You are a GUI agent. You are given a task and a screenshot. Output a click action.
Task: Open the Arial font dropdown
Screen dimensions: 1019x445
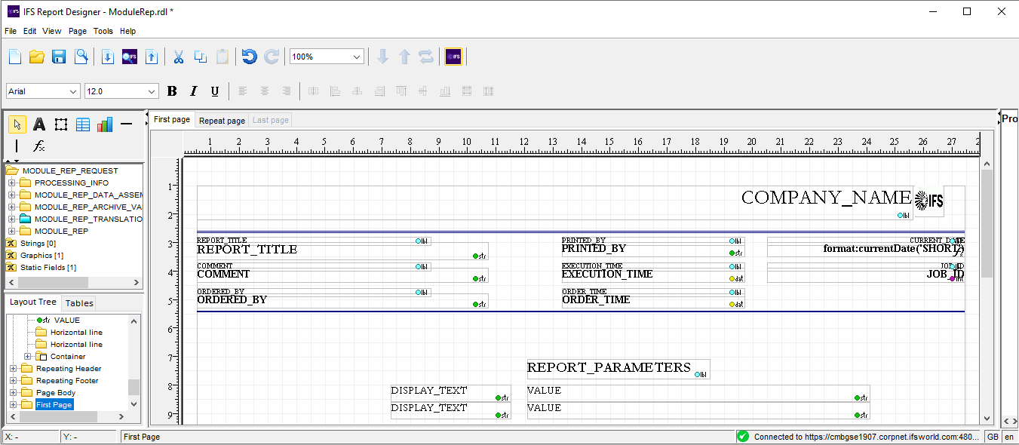coord(73,91)
